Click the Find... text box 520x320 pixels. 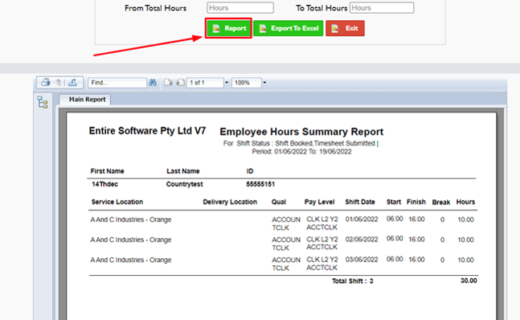tap(117, 83)
